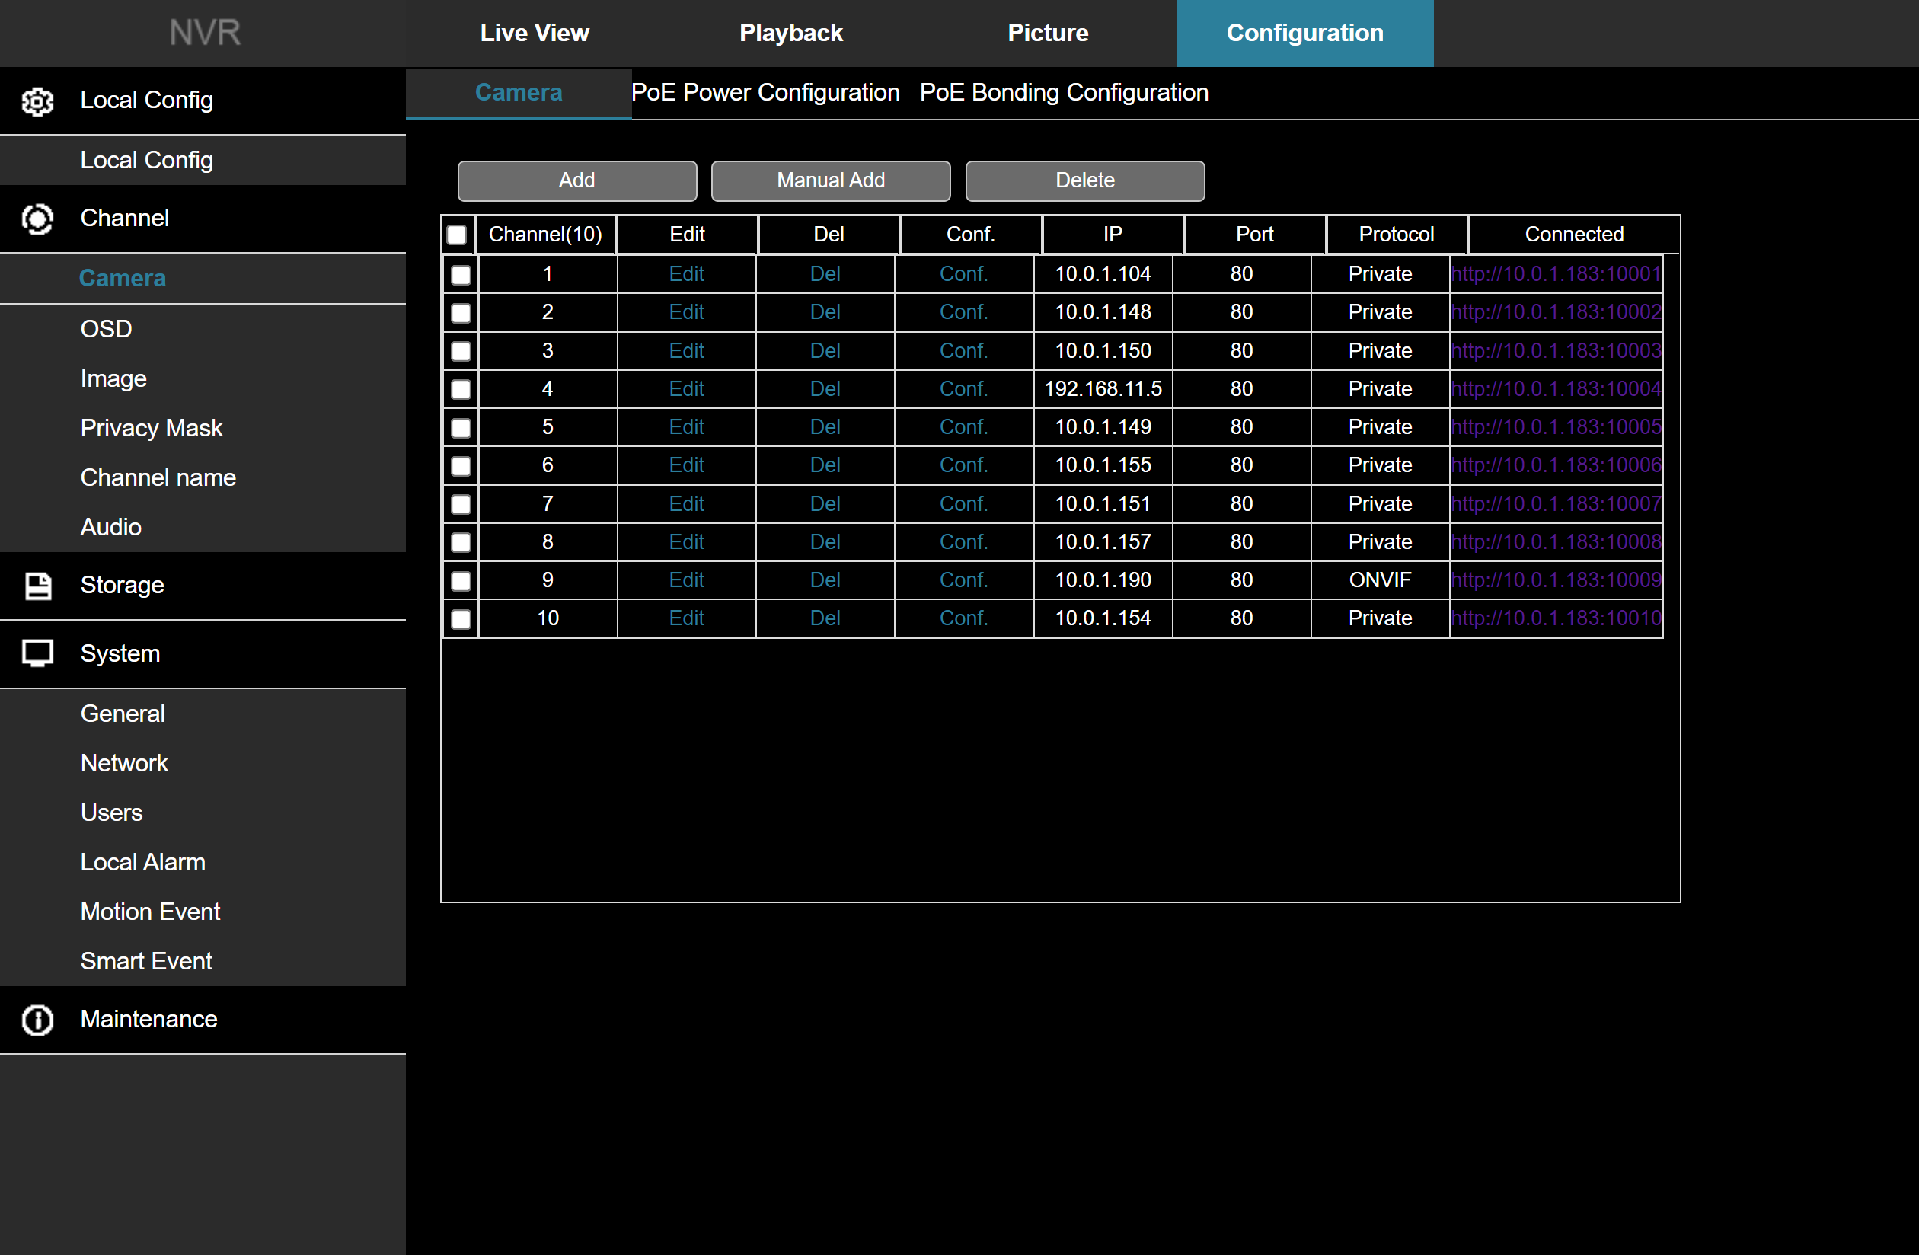
Task: Open the connected link for channel 1
Action: 1555,274
